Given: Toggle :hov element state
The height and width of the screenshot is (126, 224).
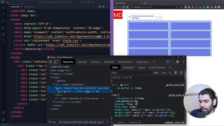Looking at the screenshot, I should pos(156,73).
